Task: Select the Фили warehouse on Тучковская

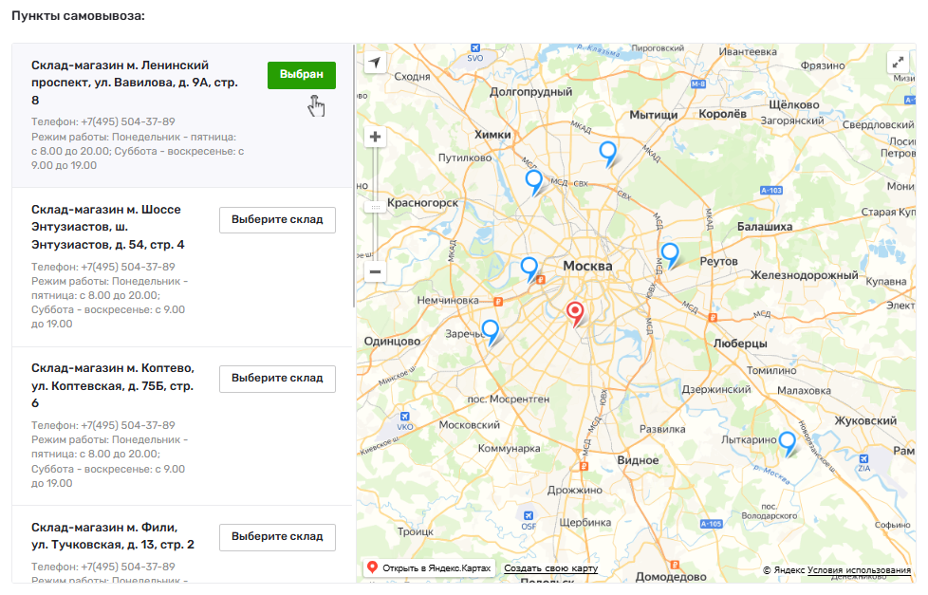Action: 277,537
